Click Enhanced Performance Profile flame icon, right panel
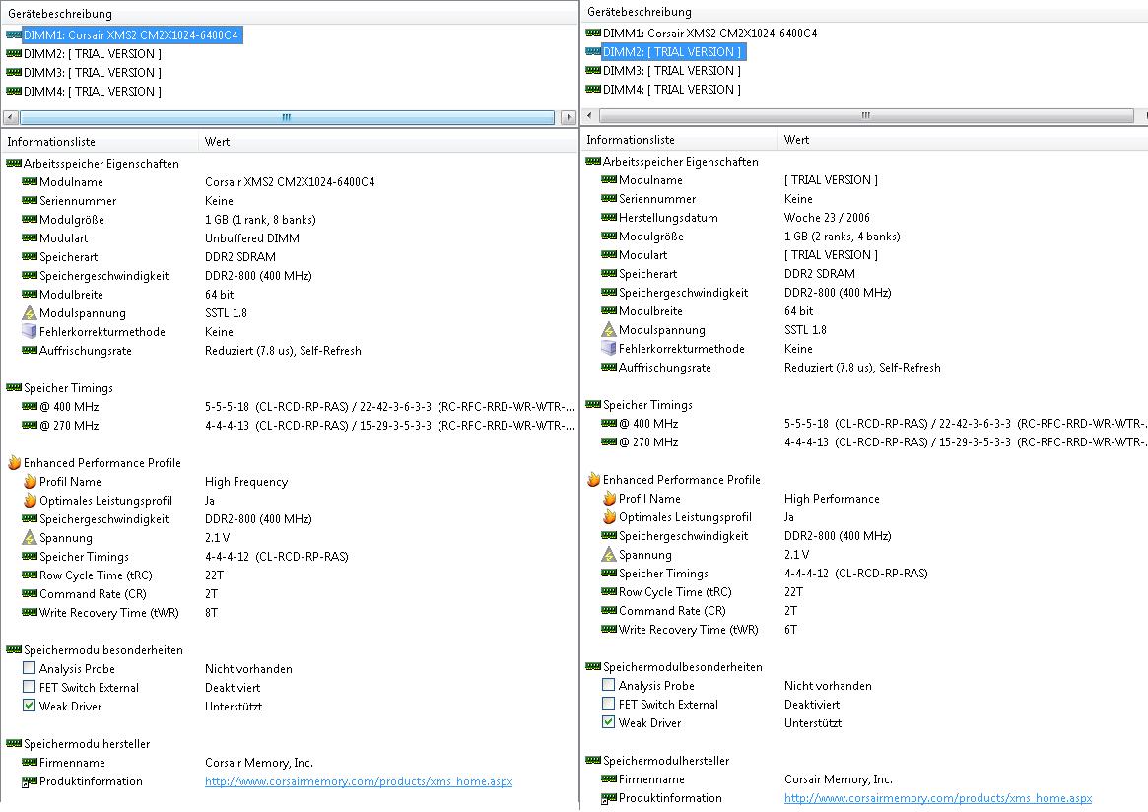Image resolution: width=1148 pixels, height=812 pixels. pos(593,480)
